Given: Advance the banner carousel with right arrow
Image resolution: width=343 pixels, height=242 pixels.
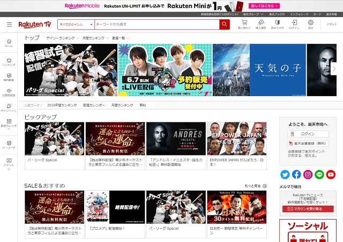Looking at the screenshot, I should point(334,69).
